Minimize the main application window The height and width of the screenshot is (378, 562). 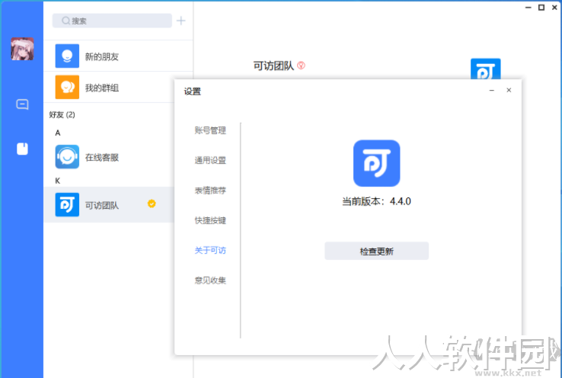point(528,7)
